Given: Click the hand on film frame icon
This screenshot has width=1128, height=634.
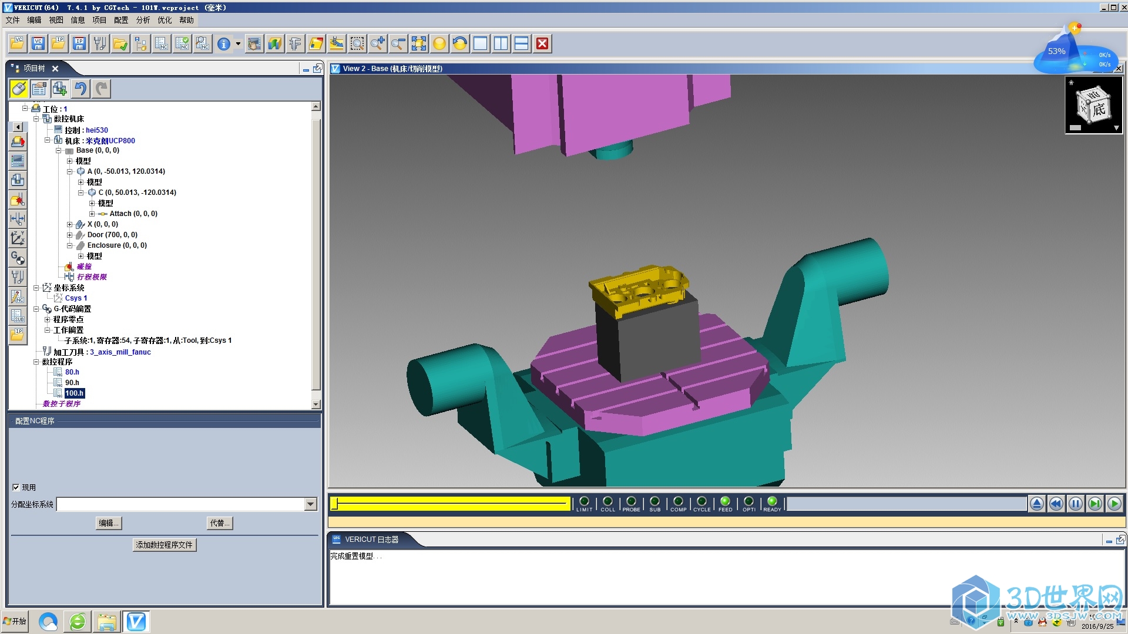Looking at the screenshot, I should click(254, 43).
